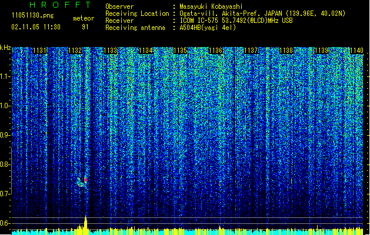Click the 1.0 kHz axis tick label
Screen dimensions: 370x235
[x=5, y=106]
